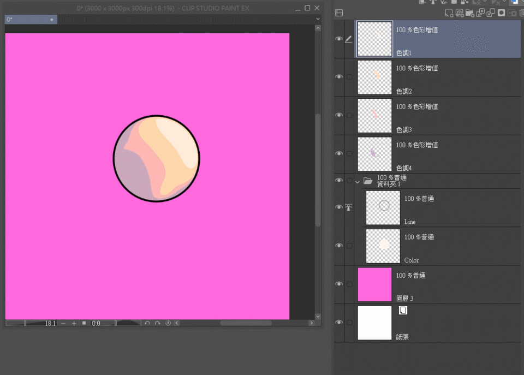This screenshot has height=375, width=524.
Task: Open the layer panel menu icon
Action: tap(339, 13)
